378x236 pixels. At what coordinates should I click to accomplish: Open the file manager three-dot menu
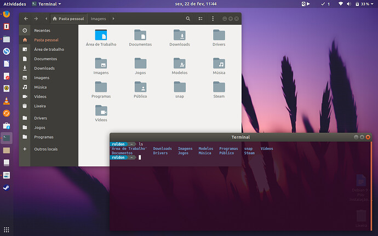[213, 19]
